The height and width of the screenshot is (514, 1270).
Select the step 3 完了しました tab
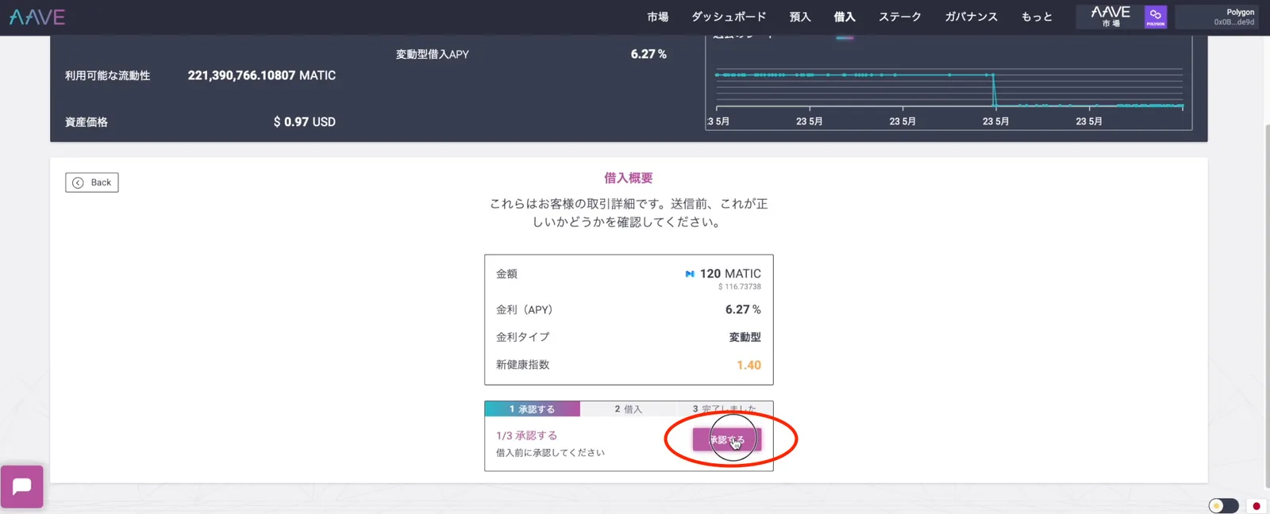pos(724,409)
